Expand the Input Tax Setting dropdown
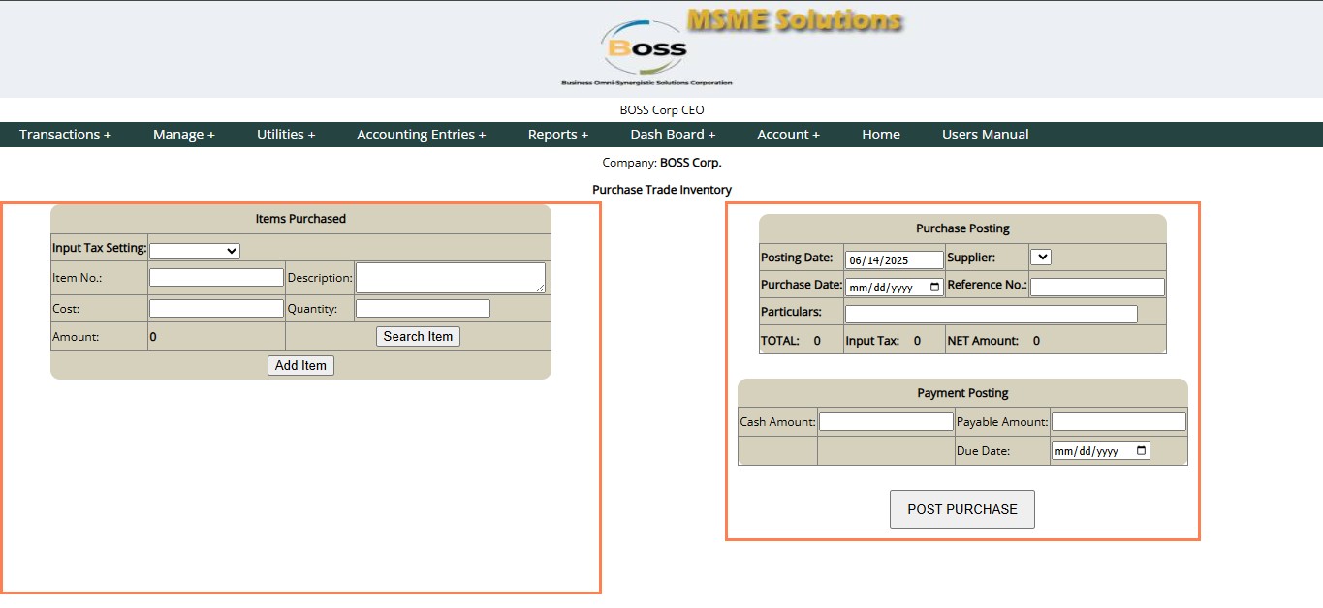1323x608 pixels. click(195, 251)
